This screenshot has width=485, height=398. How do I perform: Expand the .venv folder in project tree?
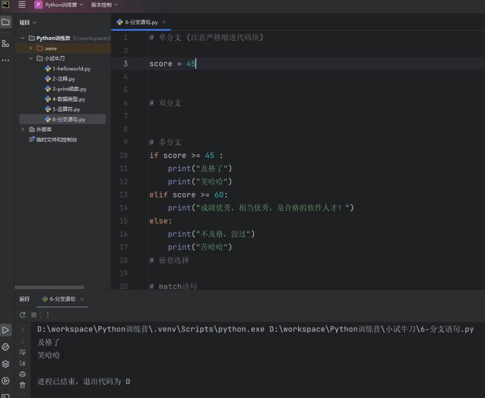(x=31, y=48)
